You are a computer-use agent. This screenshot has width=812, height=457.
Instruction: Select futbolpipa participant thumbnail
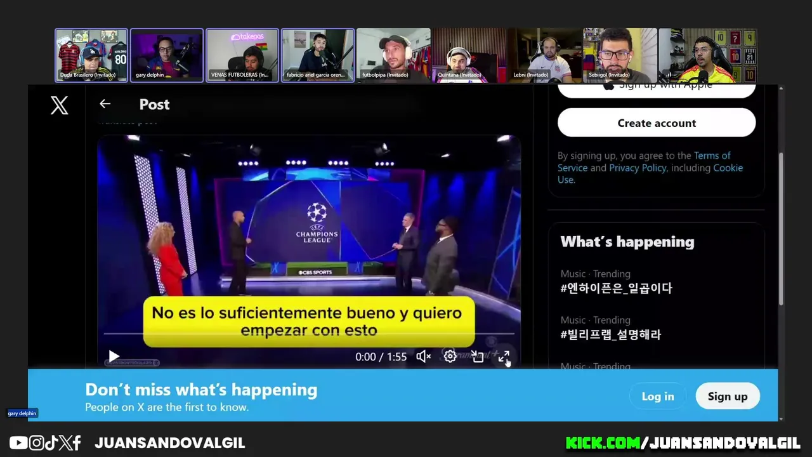[393, 55]
